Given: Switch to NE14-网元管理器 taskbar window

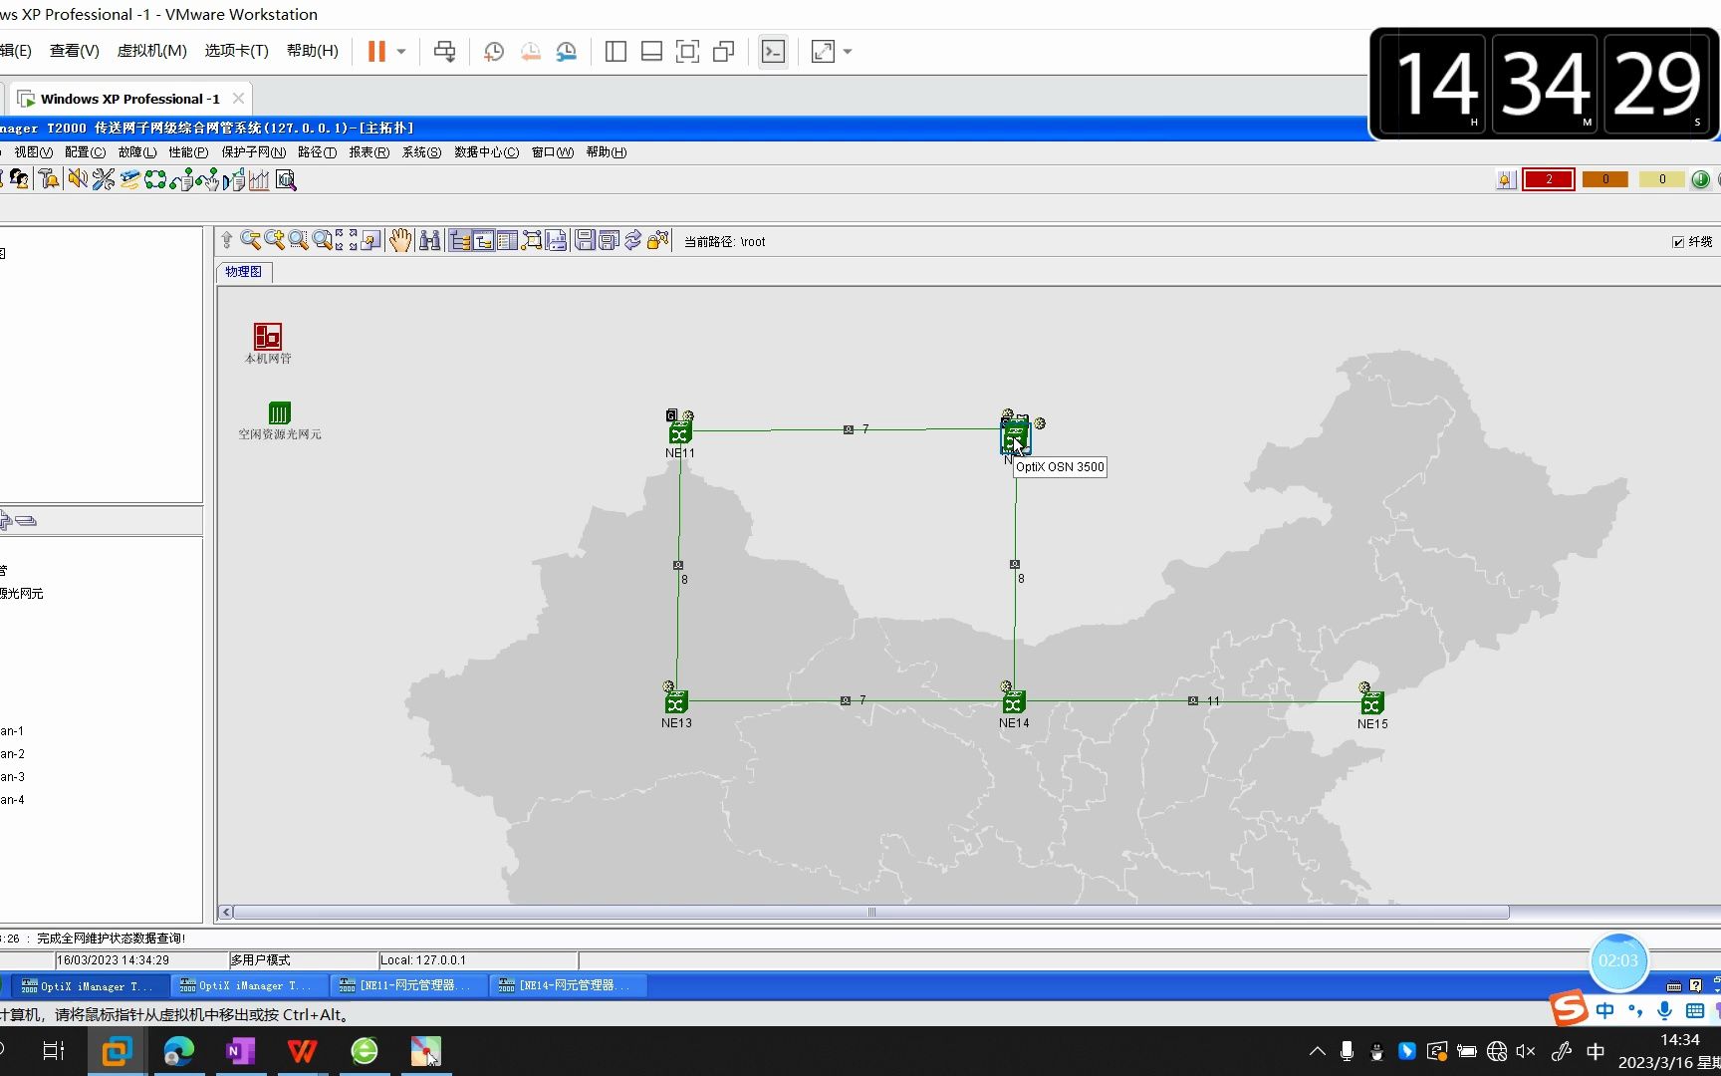Looking at the screenshot, I should click(570, 985).
